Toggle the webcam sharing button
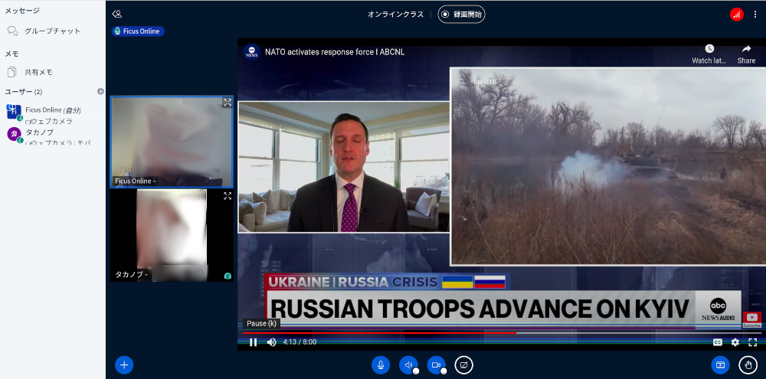This screenshot has width=766, height=379. [437, 365]
